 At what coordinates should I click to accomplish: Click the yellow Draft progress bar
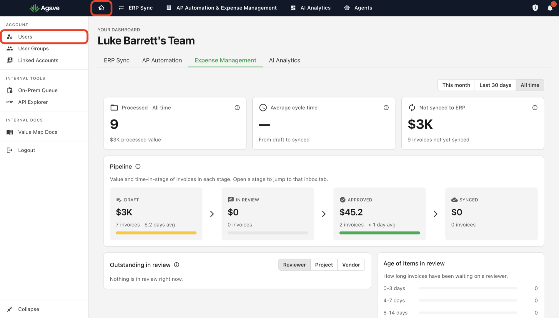point(156,233)
